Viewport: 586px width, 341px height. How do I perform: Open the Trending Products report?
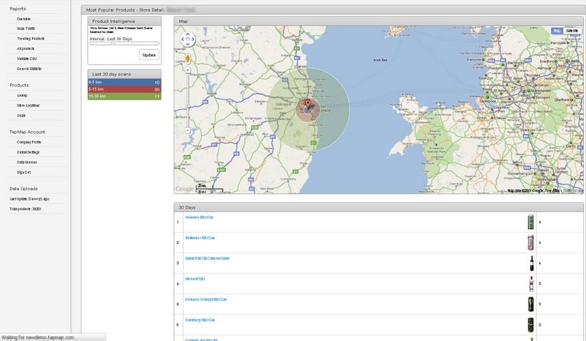pos(30,38)
